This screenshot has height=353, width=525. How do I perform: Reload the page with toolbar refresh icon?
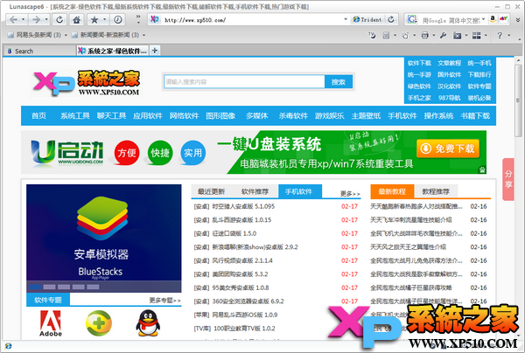pyautogui.click(x=59, y=20)
